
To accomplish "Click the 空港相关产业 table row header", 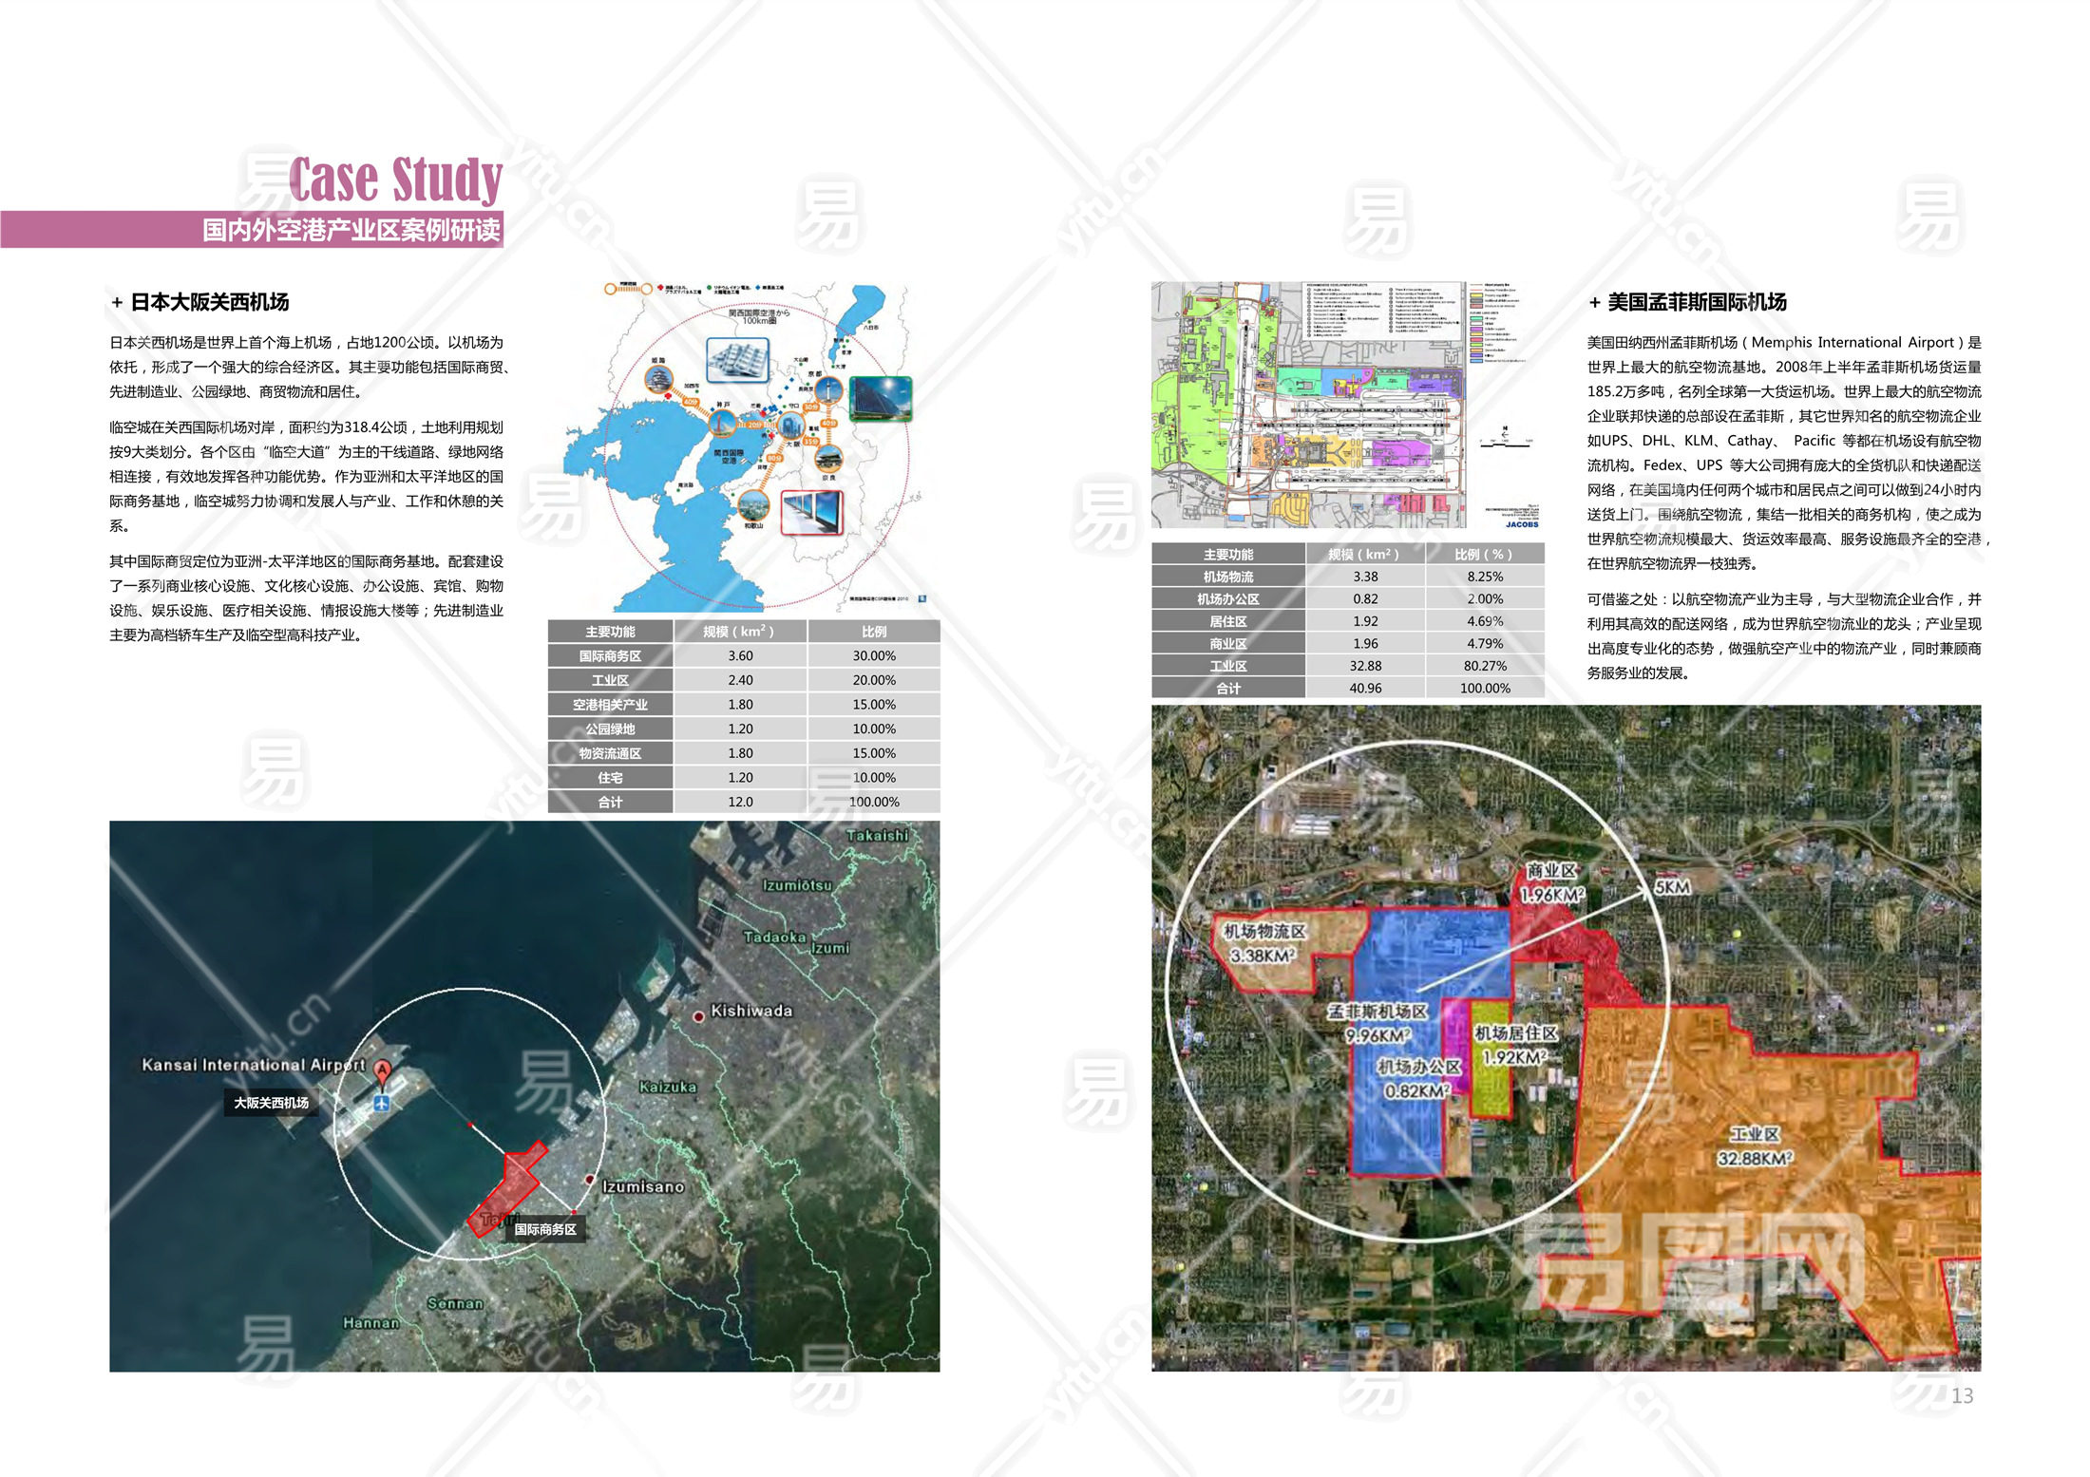I will [610, 705].
